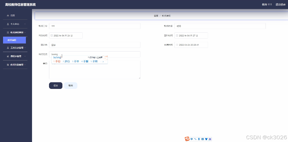Click the 取消 cancel button
The width and height of the screenshot is (288, 142).
coord(71,85)
